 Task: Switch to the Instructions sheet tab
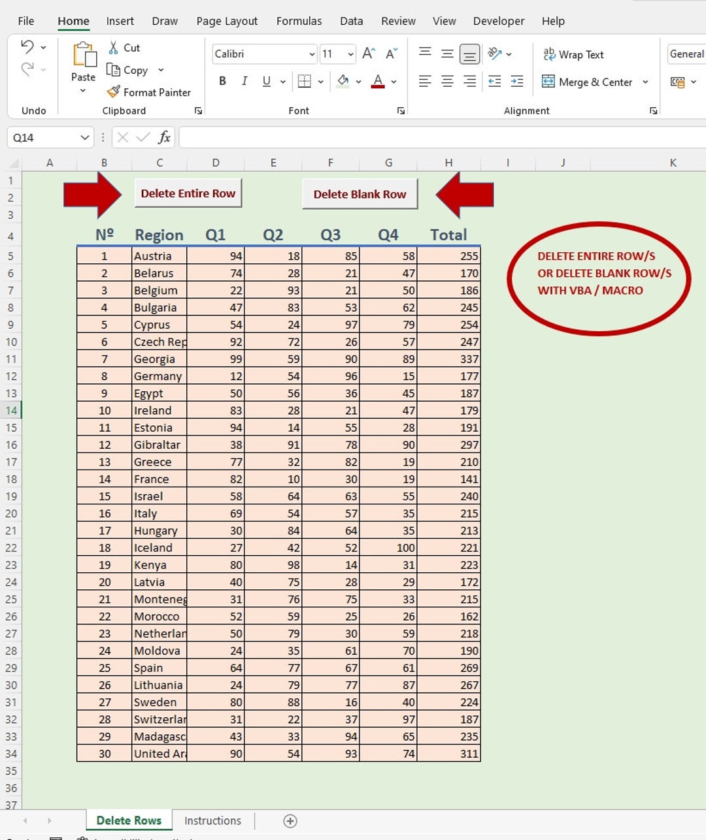click(212, 820)
